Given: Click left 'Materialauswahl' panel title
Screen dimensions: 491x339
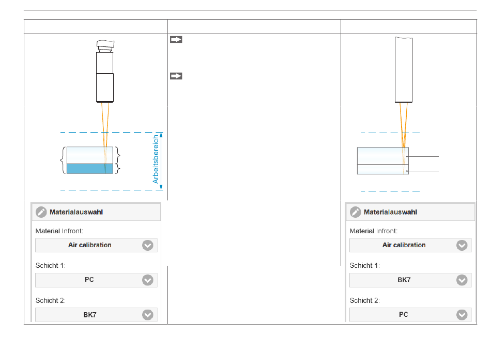Looking at the screenshot, I should click(x=76, y=212).
